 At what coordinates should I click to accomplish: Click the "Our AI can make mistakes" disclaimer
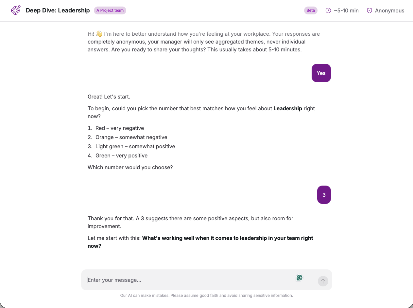(206, 296)
